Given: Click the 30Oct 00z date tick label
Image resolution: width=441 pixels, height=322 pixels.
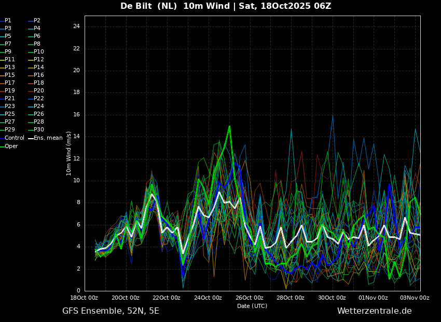Looking at the screenshot, I should click(332, 298).
